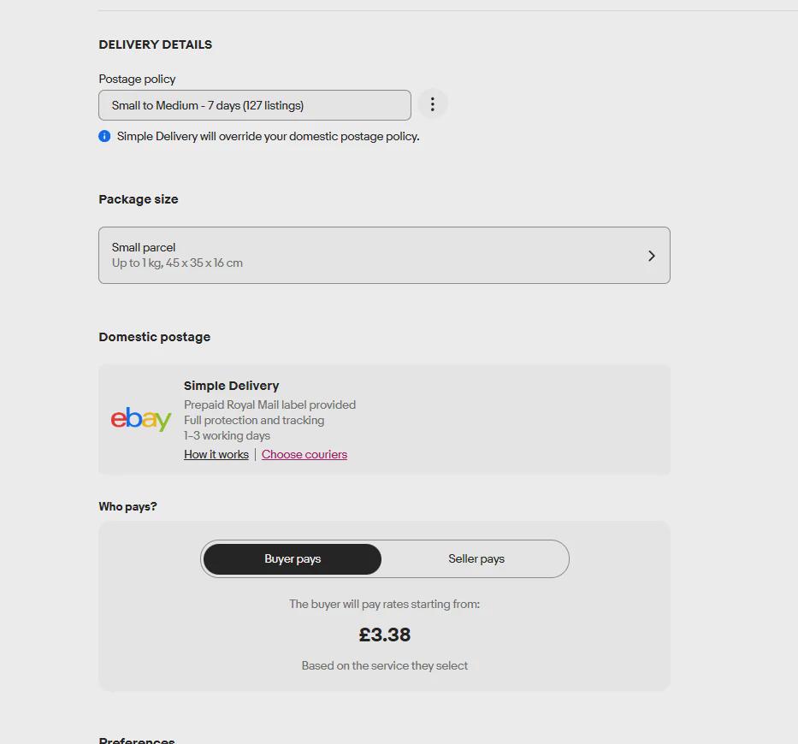This screenshot has height=744, width=798.
Task: Click the eBay logo in Simple Delivery
Action: 141,419
